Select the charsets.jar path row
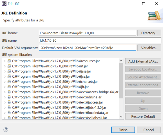163x135 pixels. [x=55, y=82]
